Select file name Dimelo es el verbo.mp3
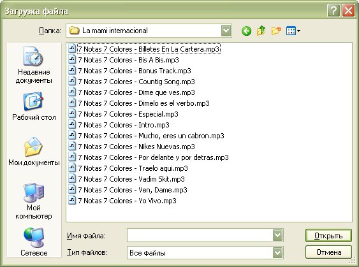 point(143,103)
